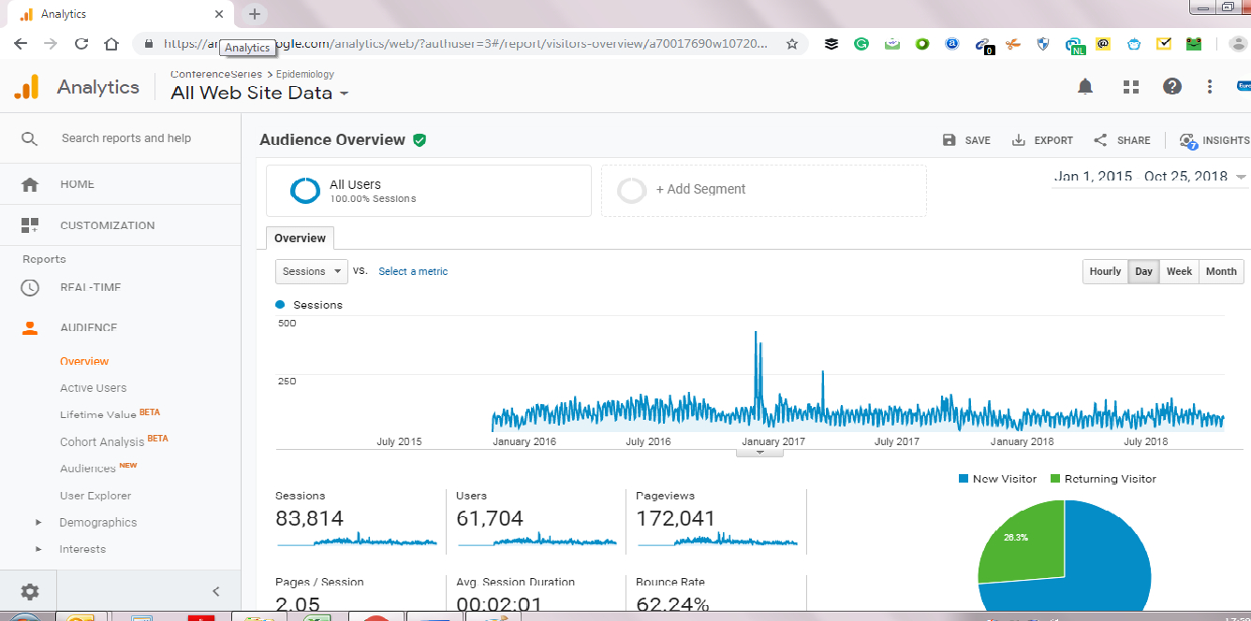Click the blue circled 'a' extension icon

point(952,44)
